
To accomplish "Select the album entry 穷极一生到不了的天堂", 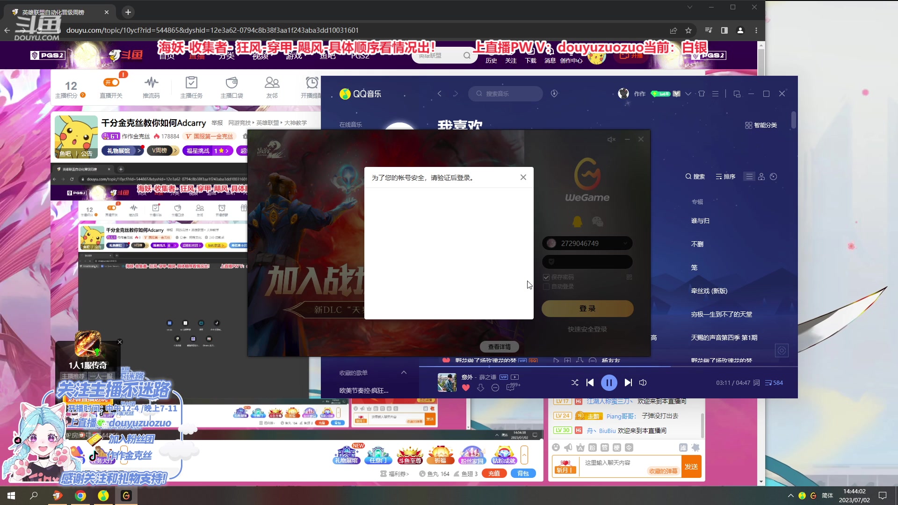I will click(x=722, y=314).
